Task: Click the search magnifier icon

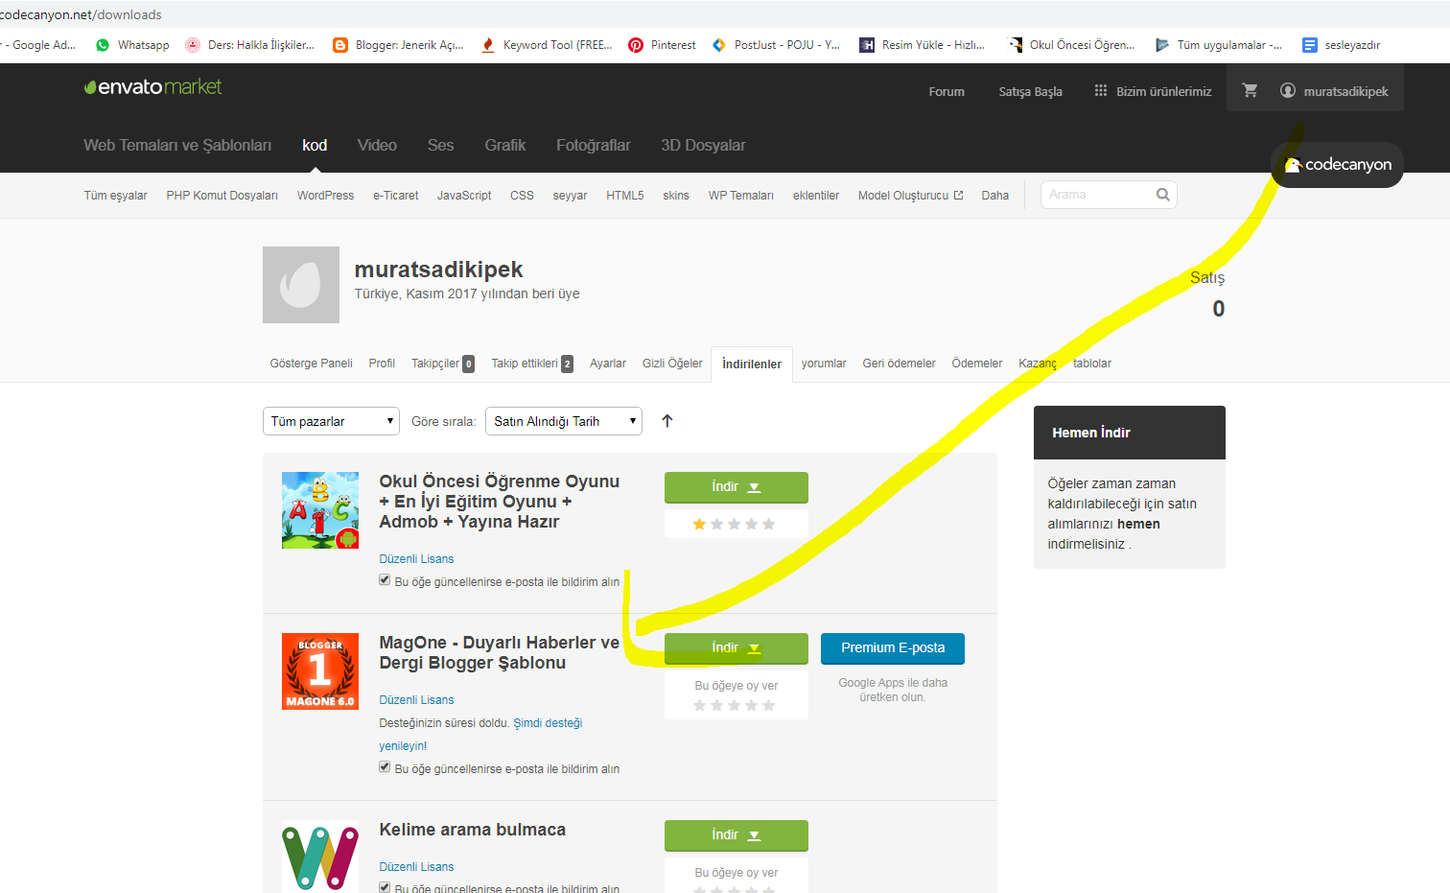Action: click(1163, 195)
